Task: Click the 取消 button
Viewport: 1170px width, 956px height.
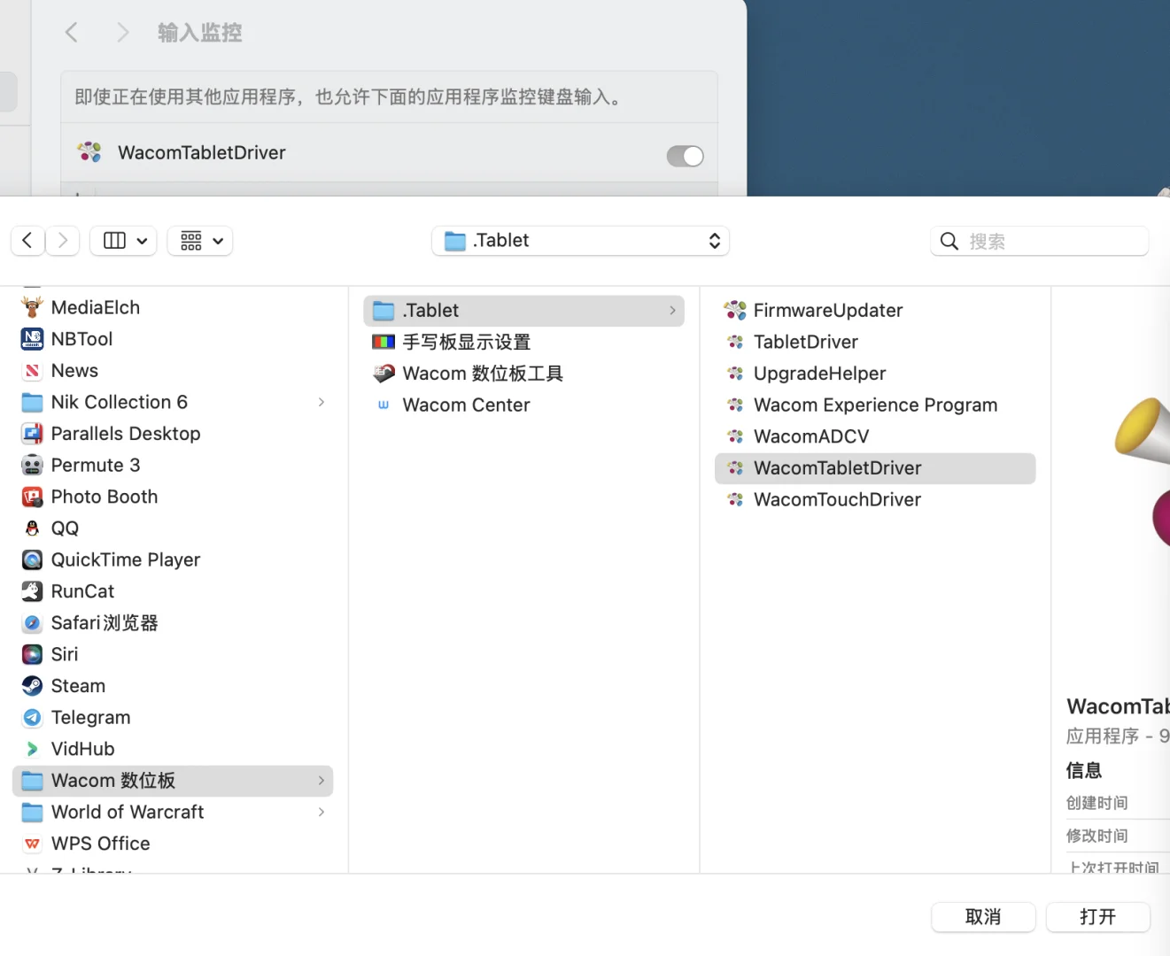Action: click(983, 917)
